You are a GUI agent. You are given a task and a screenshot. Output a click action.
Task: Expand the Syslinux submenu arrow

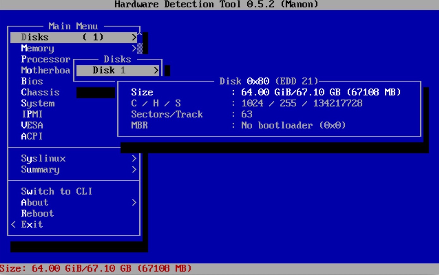134,158
